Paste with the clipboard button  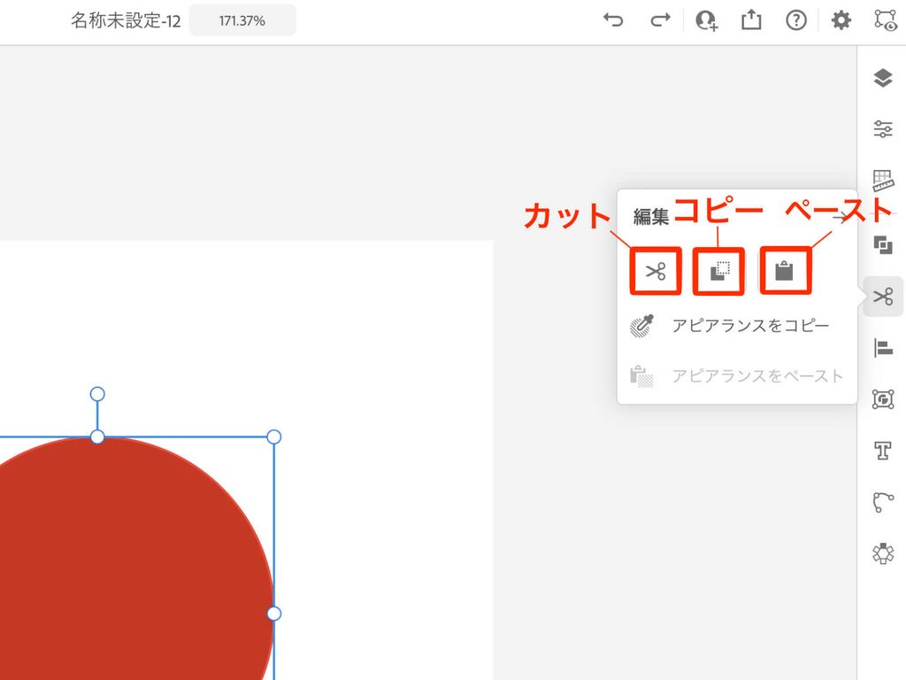click(785, 271)
